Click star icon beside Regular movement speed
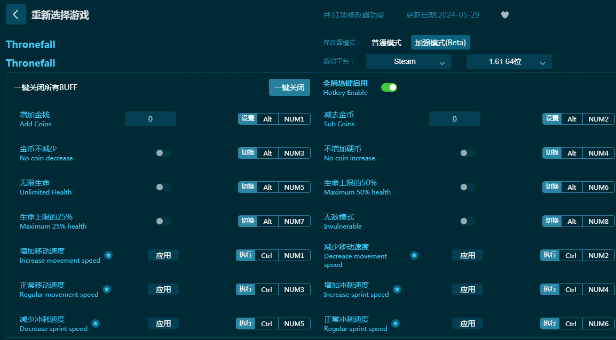The image size is (616, 340). point(107,289)
